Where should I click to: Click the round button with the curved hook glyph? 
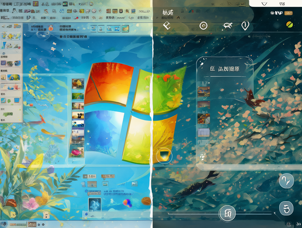pos(286,181)
